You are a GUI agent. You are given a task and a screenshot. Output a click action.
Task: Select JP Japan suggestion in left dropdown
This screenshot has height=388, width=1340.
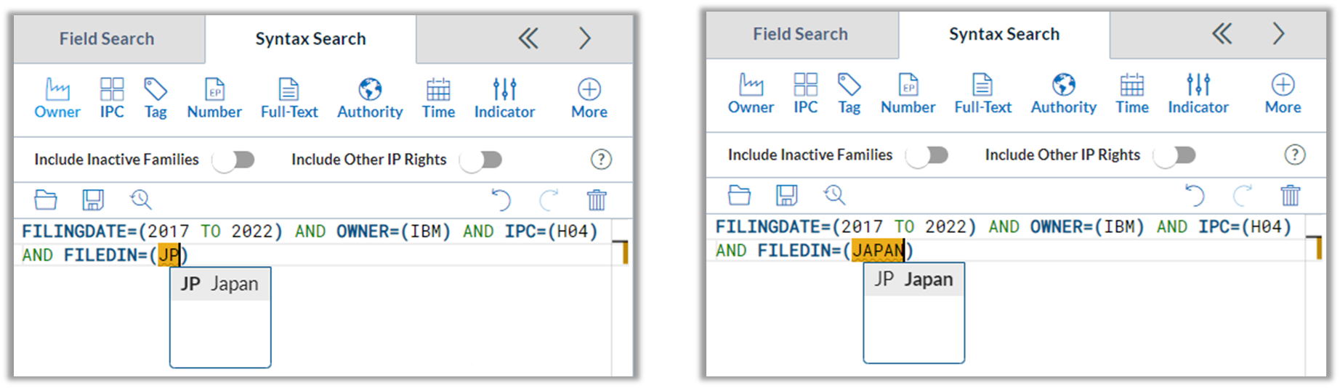click(220, 284)
